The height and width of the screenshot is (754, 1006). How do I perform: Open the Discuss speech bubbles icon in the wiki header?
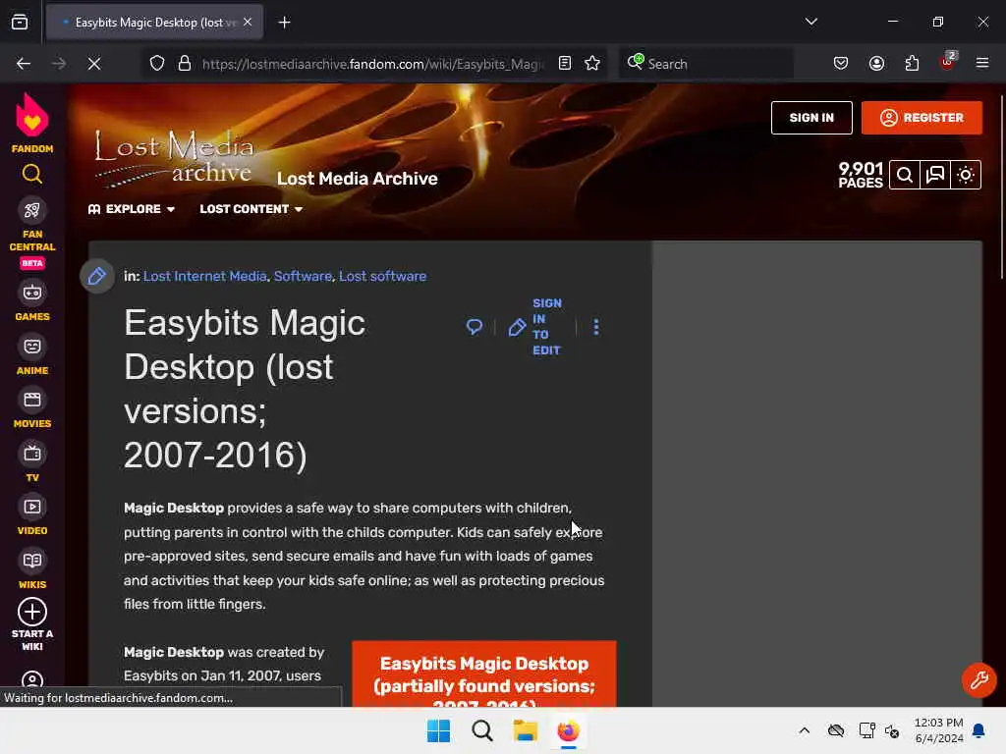[x=935, y=175]
